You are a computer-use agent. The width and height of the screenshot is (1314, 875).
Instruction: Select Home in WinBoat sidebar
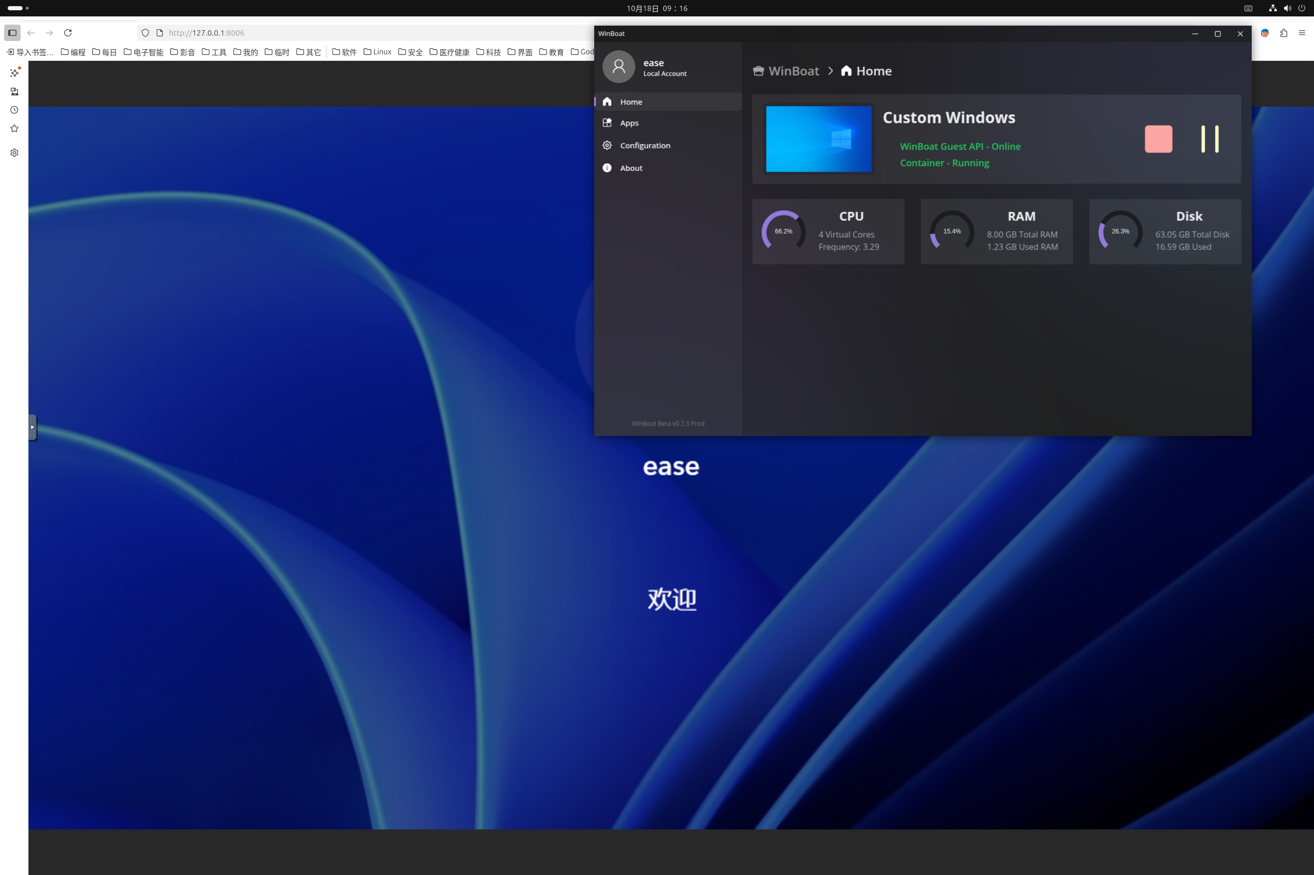click(631, 102)
